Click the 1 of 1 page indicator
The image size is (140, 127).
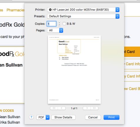tap(74, 108)
